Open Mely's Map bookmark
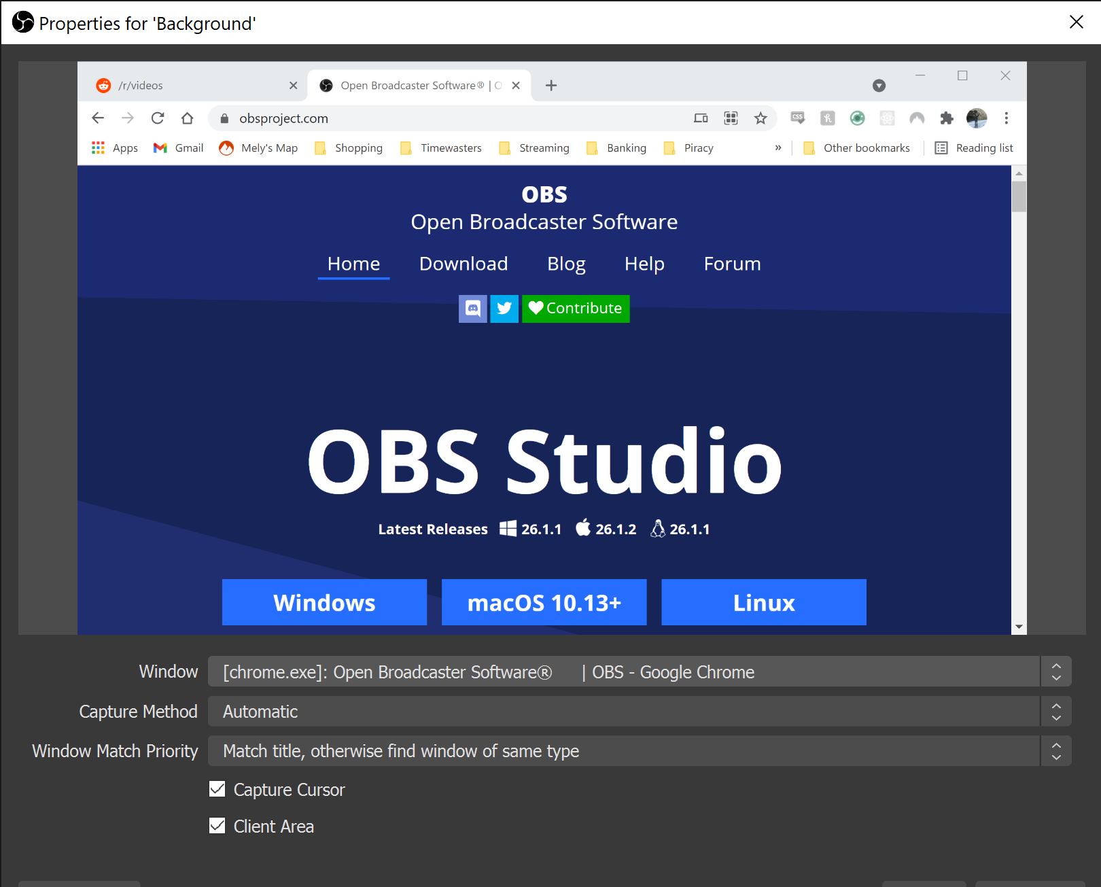Image resolution: width=1101 pixels, height=887 pixels. (258, 148)
